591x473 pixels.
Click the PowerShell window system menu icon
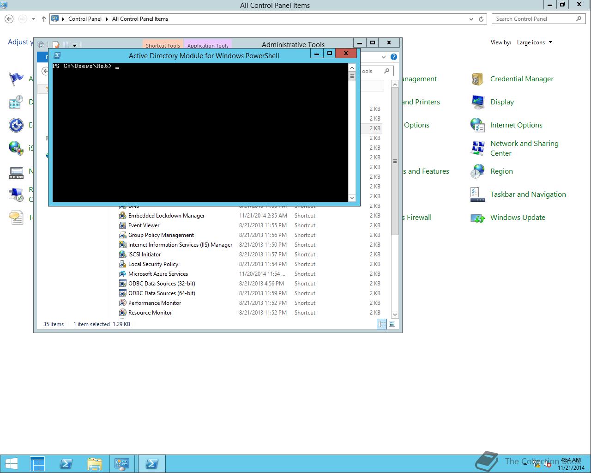[57, 55]
